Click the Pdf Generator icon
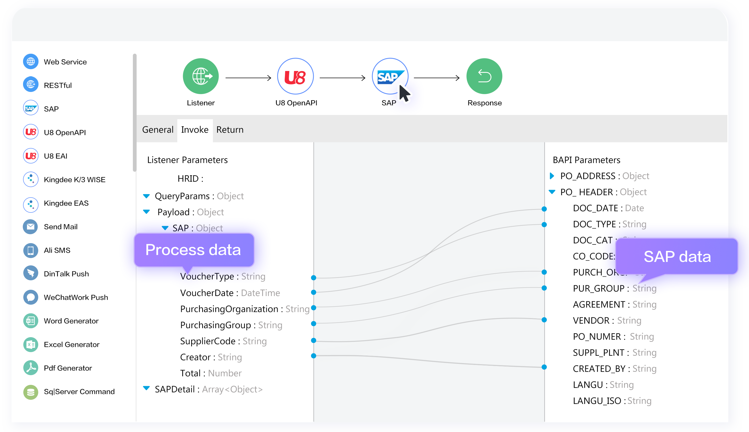Viewport: 749px width, 432px height. coord(31,368)
